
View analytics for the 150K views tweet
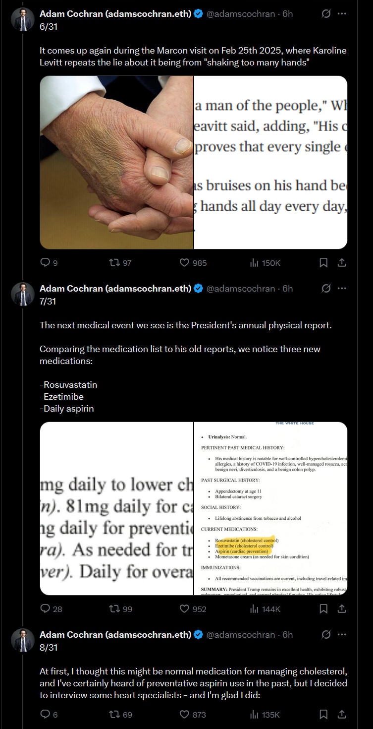(x=265, y=263)
